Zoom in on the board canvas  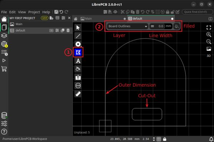pyautogui.click(x=209, y=34)
